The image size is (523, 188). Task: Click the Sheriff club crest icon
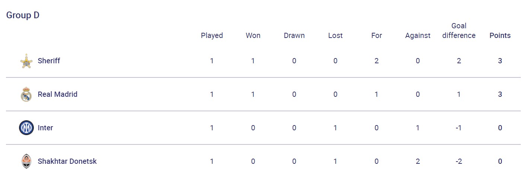coord(26,61)
